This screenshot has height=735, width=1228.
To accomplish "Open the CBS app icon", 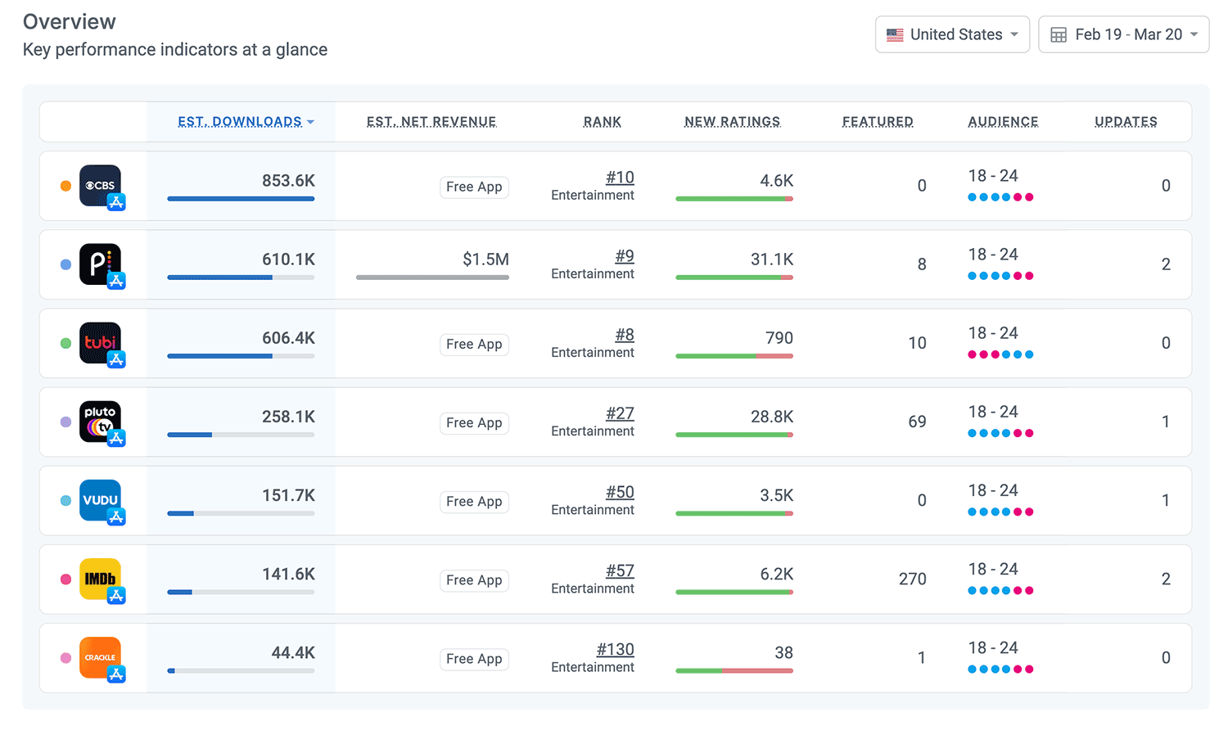I will 101,186.
